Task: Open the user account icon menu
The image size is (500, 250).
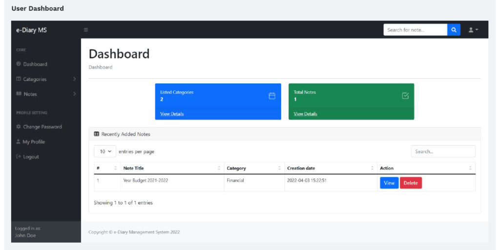Action: 473,30
